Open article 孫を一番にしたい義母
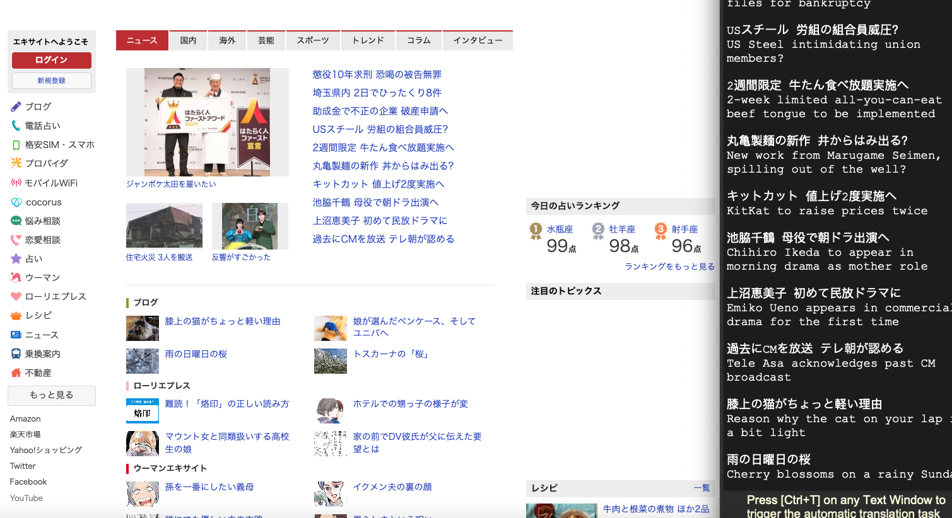This screenshot has width=952, height=518. coord(209,487)
